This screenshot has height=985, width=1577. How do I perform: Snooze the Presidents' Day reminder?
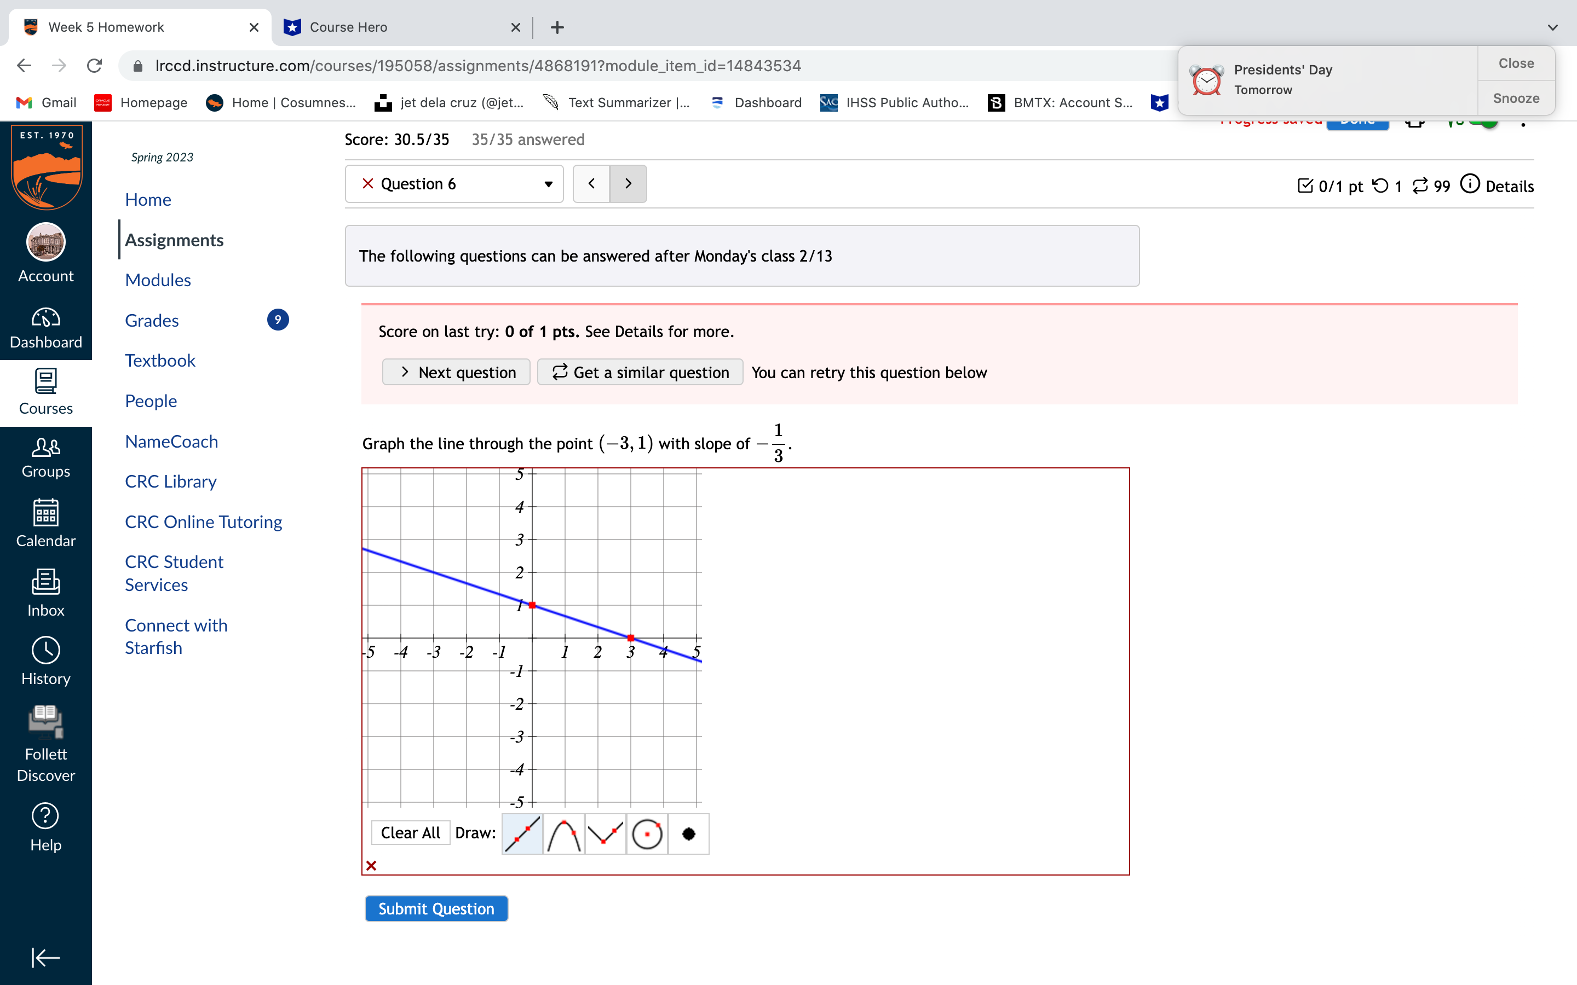1515,98
